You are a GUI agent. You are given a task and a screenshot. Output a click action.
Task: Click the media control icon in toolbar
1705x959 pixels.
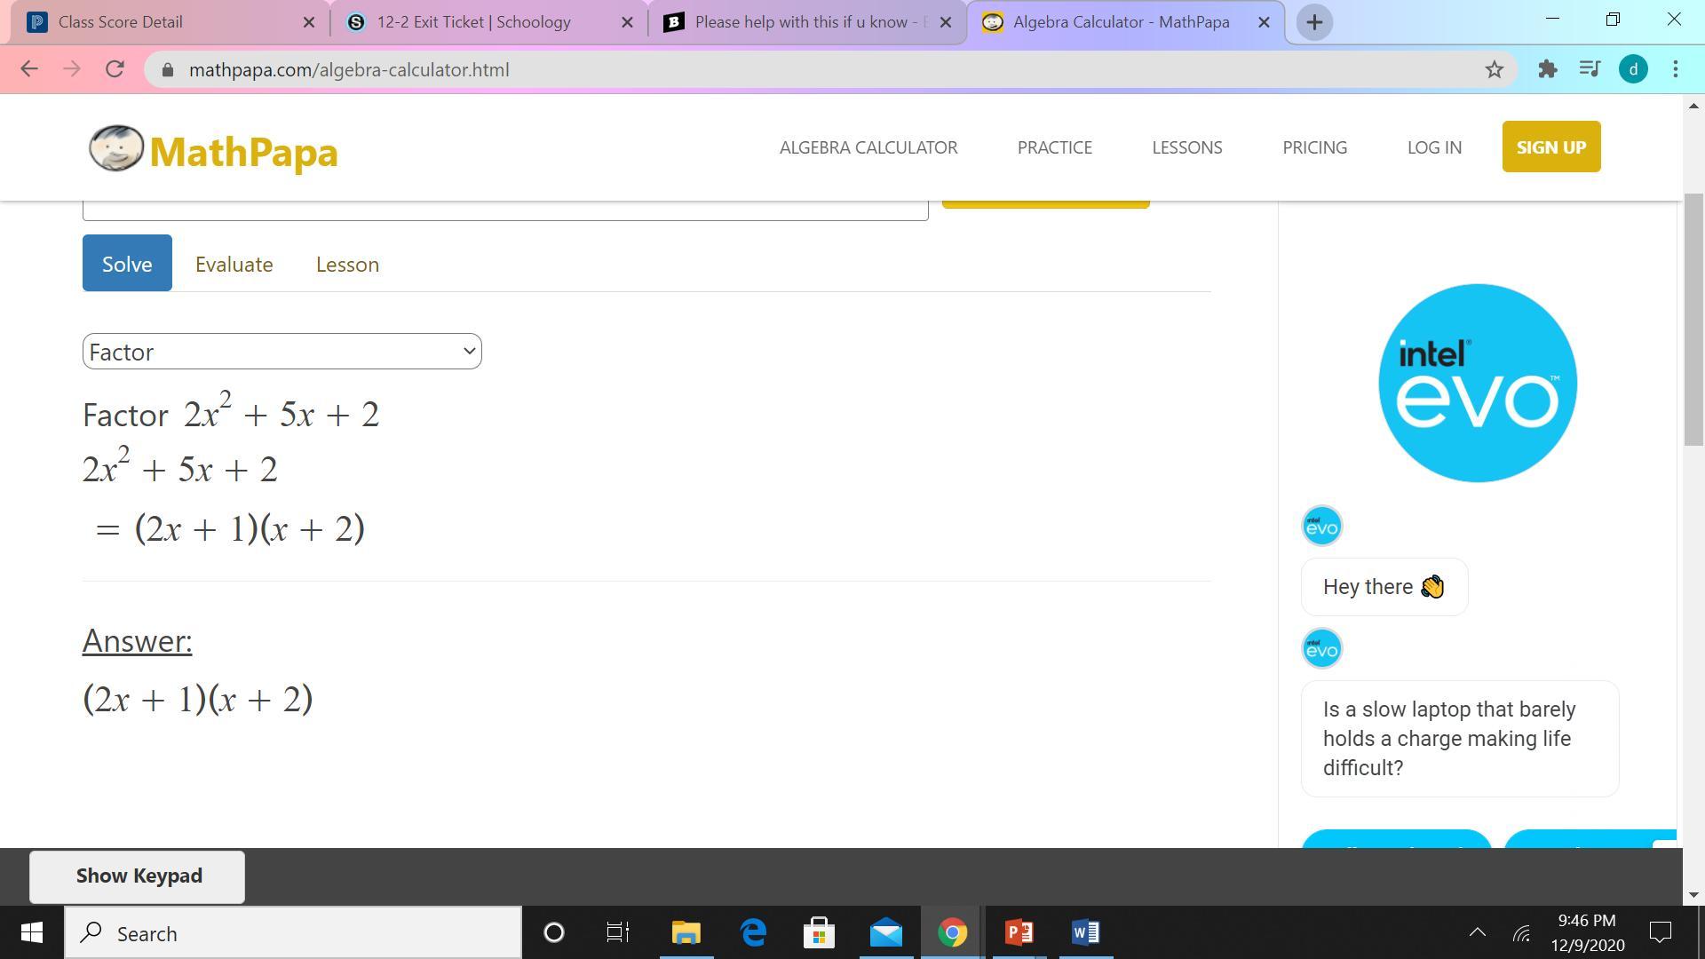point(1590,70)
